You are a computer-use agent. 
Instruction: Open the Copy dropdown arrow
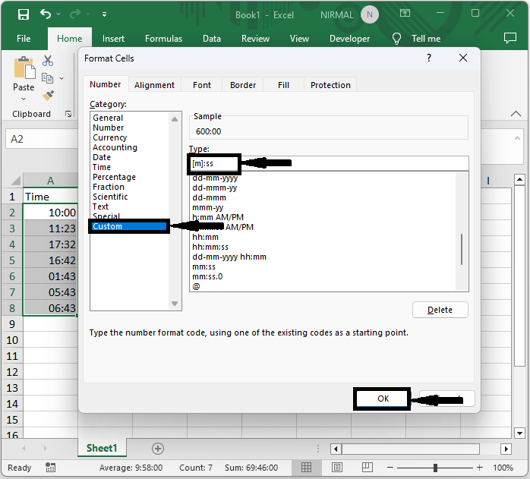point(62,78)
